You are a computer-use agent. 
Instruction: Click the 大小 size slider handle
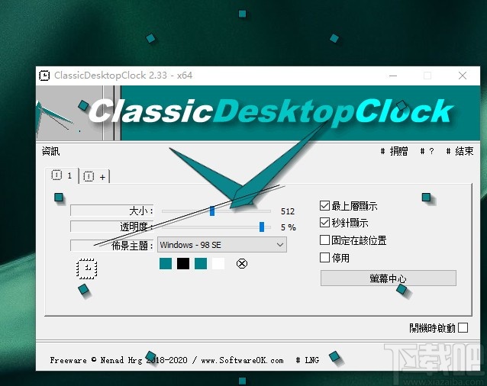(212, 211)
